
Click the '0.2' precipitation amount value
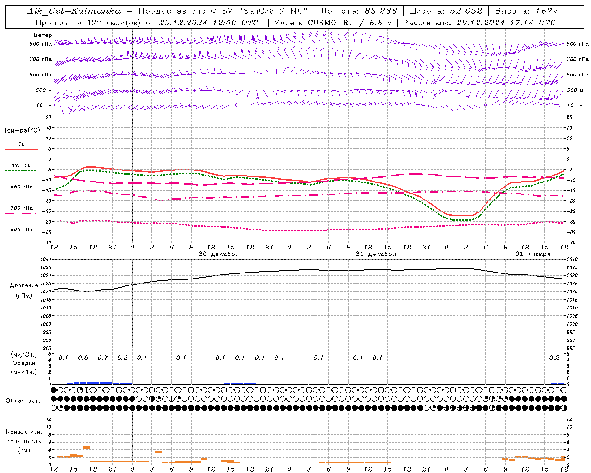coord(554,358)
